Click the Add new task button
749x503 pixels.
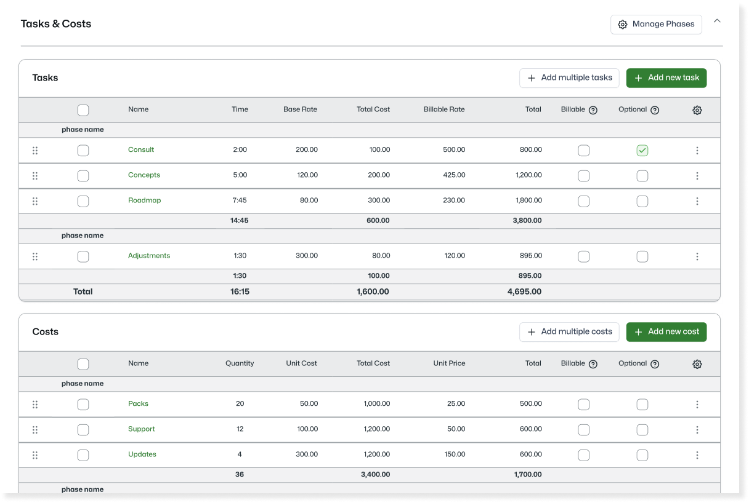pos(666,78)
